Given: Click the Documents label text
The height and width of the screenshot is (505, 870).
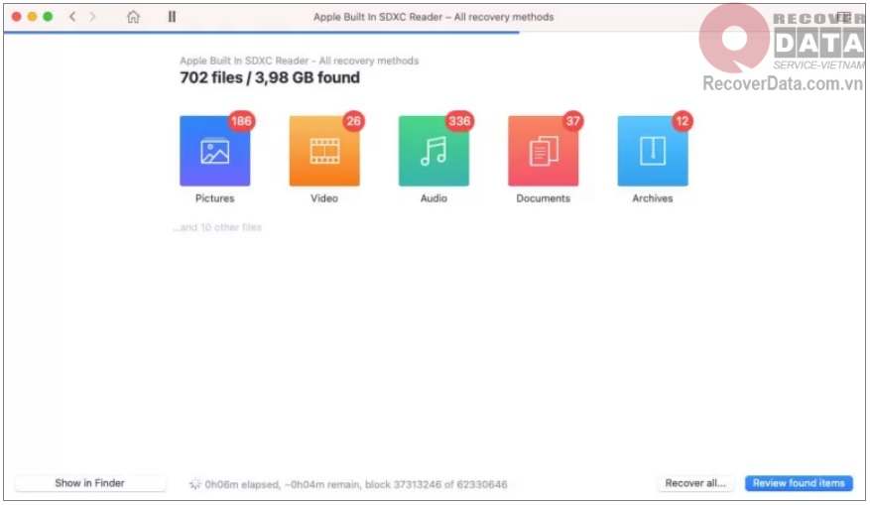Looking at the screenshot, I should tap(544, 198).
